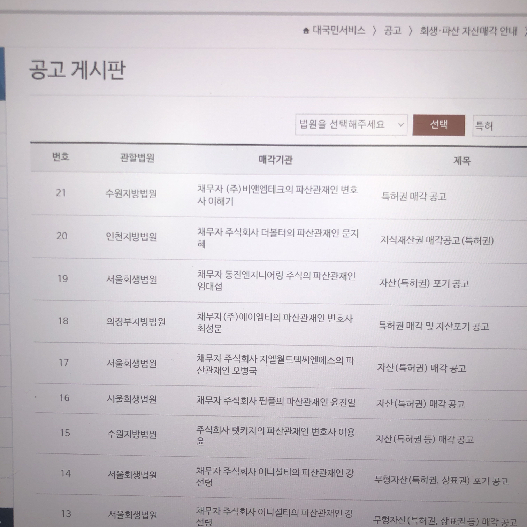Click 의정부지방법원 in row 18
The image size is (527, 527).
pyautogui.click(x=136, y=321)
